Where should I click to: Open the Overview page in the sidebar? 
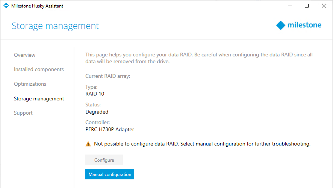click(x=24, y=55)
